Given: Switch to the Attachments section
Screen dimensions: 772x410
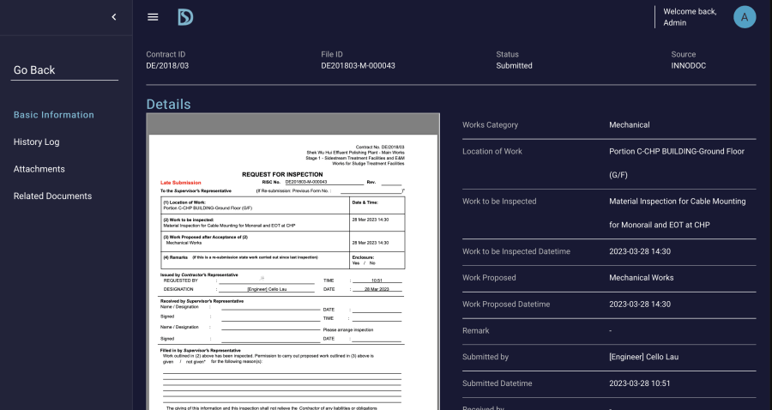Looking at the screenshot, I should tap(39, 169).
